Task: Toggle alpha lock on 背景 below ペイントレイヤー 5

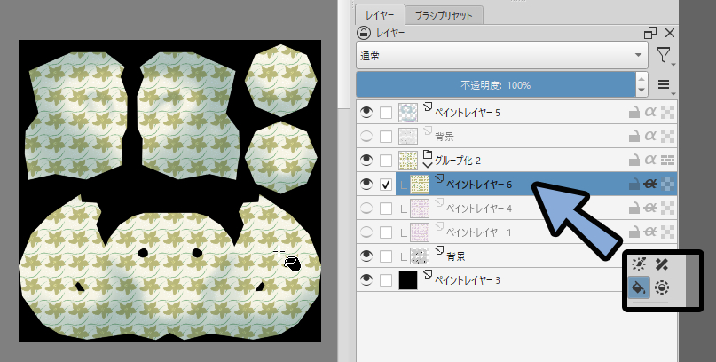Action: (x=667, y=136)
